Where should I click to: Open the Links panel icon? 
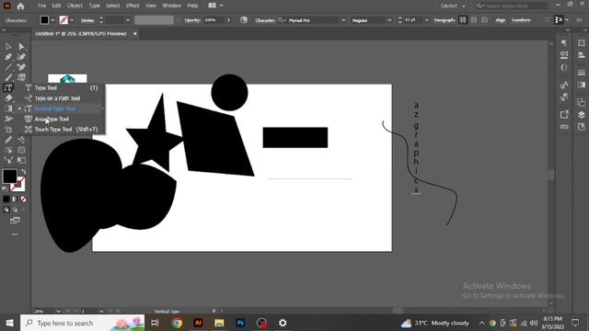(564, 127)
